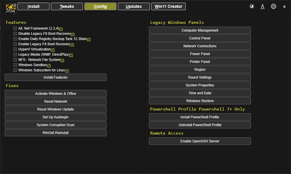Tick the NFS - Network File System checkbox
Viewport: 291px width, 174px height.
pyautogui.click(x=15, y=60)
